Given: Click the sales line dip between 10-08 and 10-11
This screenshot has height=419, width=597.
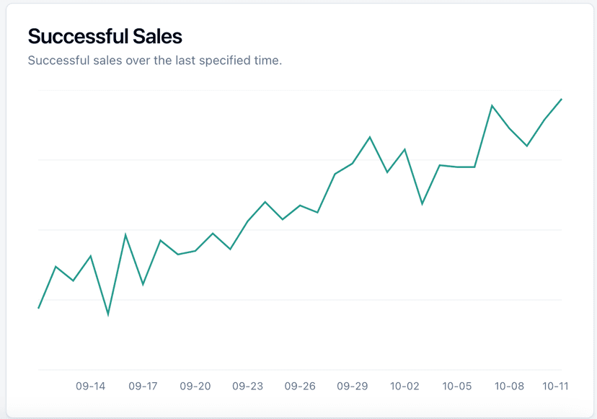Looking at the screenshot, I should [527, 146].
